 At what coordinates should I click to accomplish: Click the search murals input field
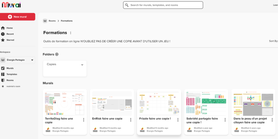click(x=163, y=5)
